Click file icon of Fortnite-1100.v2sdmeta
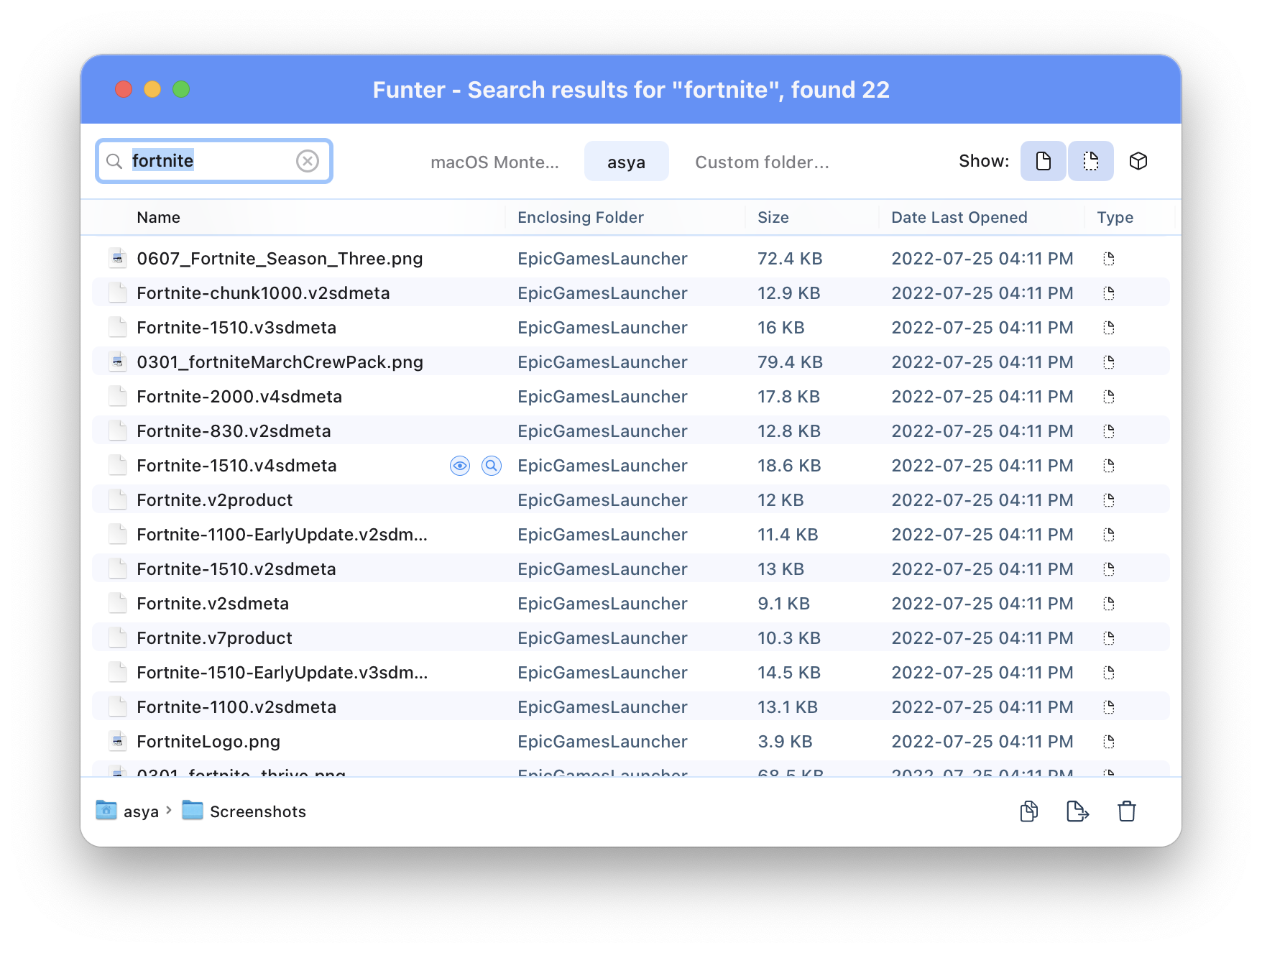This screenshot has height=953, width=1262. (x=118, y=706)
